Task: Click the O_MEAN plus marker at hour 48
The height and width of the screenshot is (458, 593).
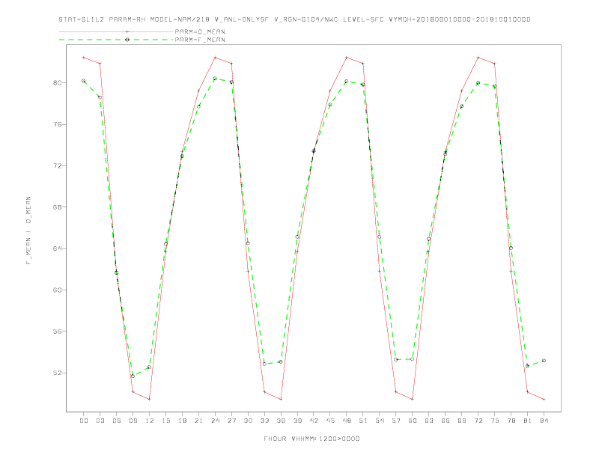Action: pyautogui.click(x=347, y=58)
